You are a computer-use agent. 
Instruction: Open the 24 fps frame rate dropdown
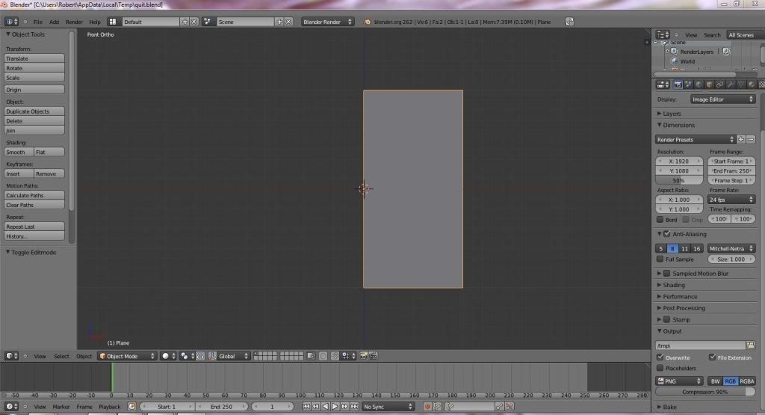coord(731,200)
